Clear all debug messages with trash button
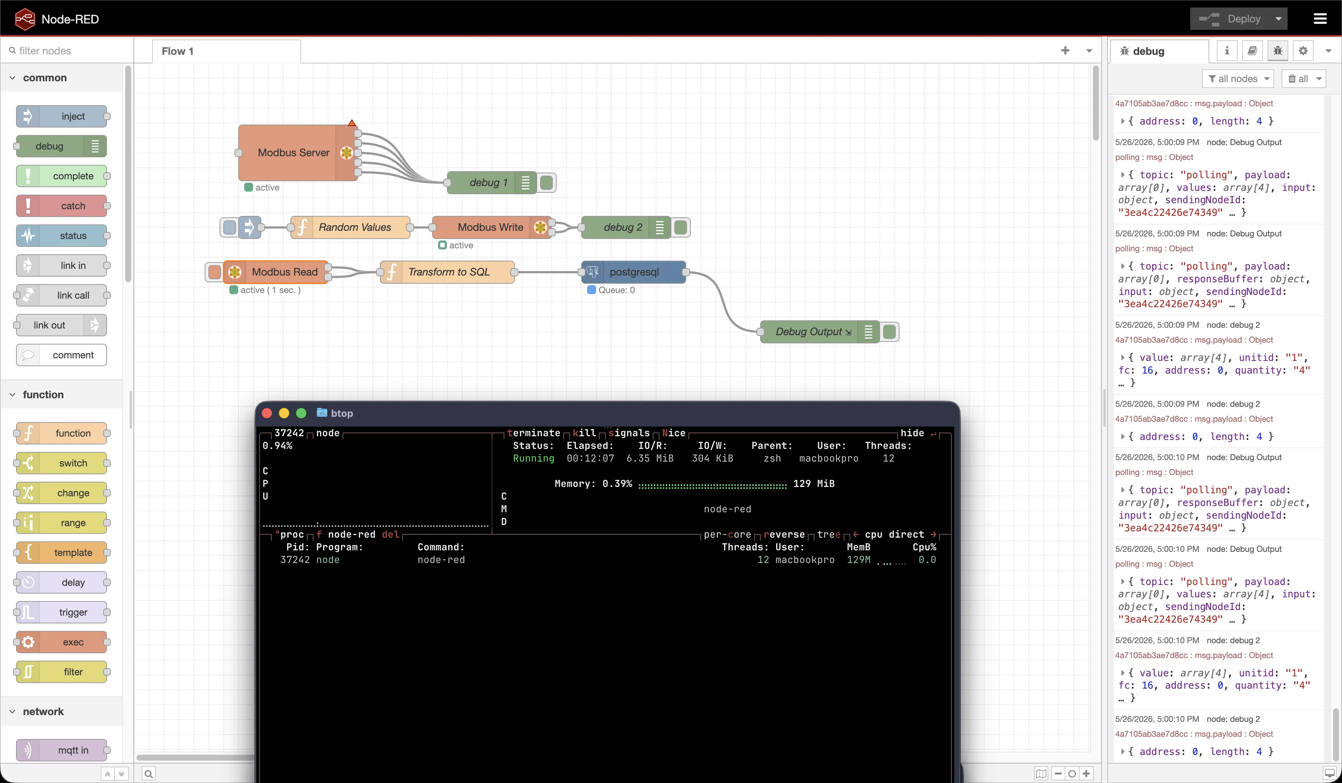The height and width of the screenshot is (783, 1342). (x=1297, y=79)
